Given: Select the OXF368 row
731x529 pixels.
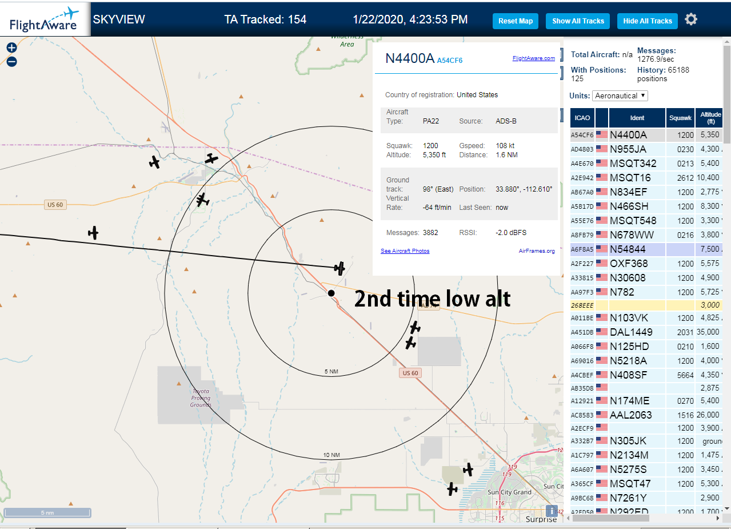Looking at the screenshot, I should 647,264.
